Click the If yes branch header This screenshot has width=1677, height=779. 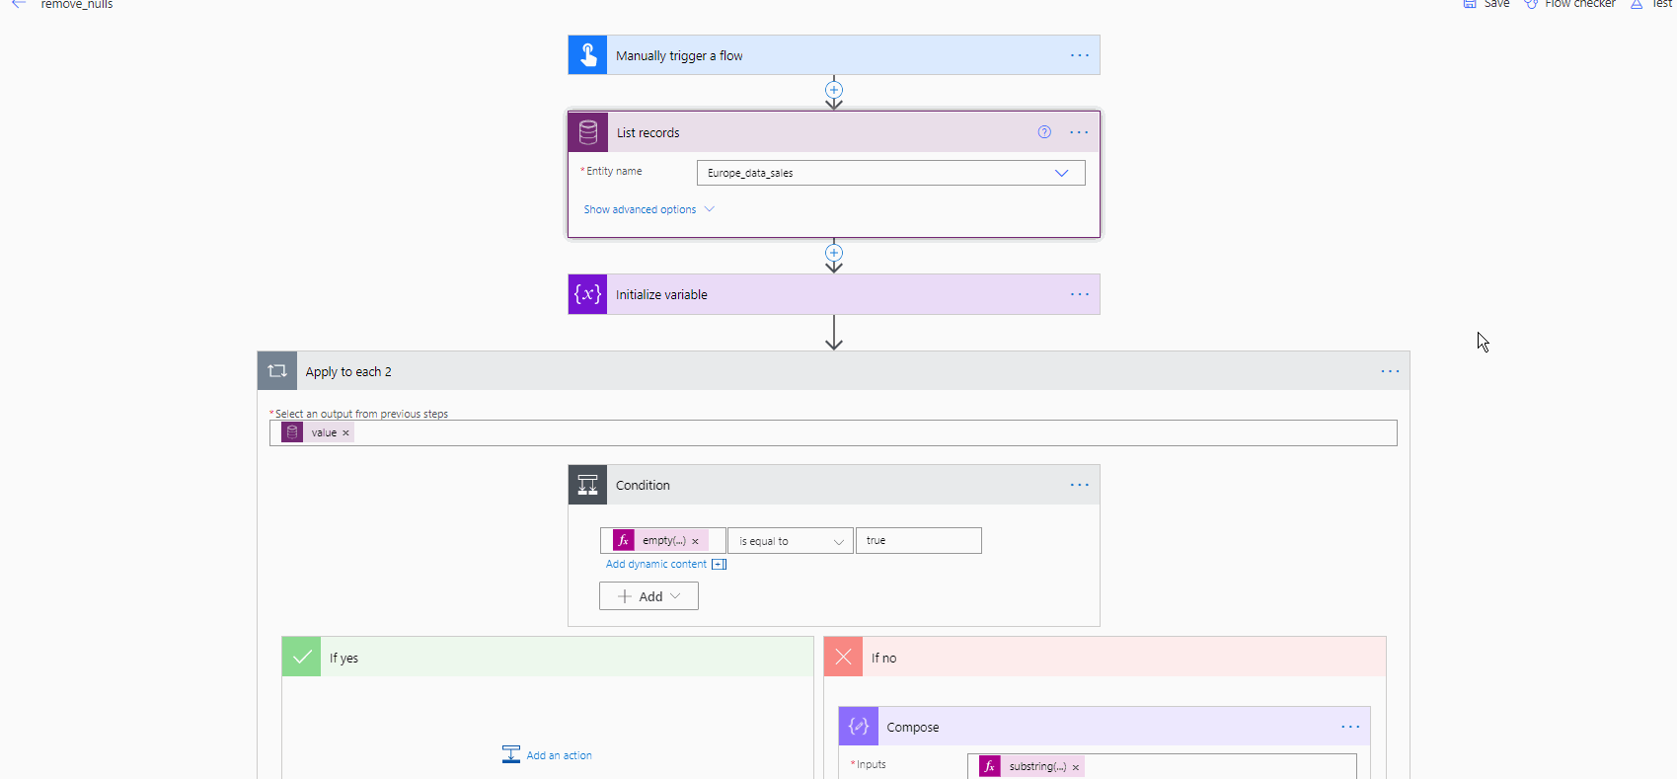548,657
